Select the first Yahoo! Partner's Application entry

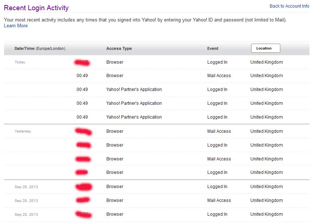(x=134, y=89)
